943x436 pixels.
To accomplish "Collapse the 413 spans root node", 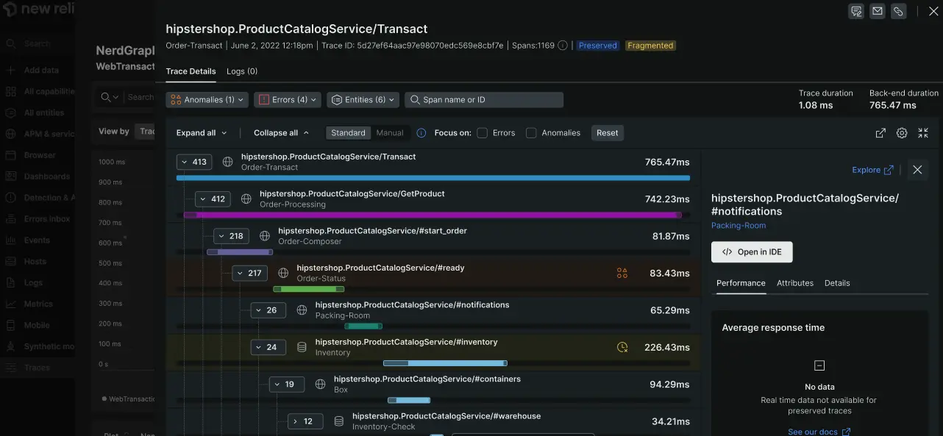I will tap(194, 162).
